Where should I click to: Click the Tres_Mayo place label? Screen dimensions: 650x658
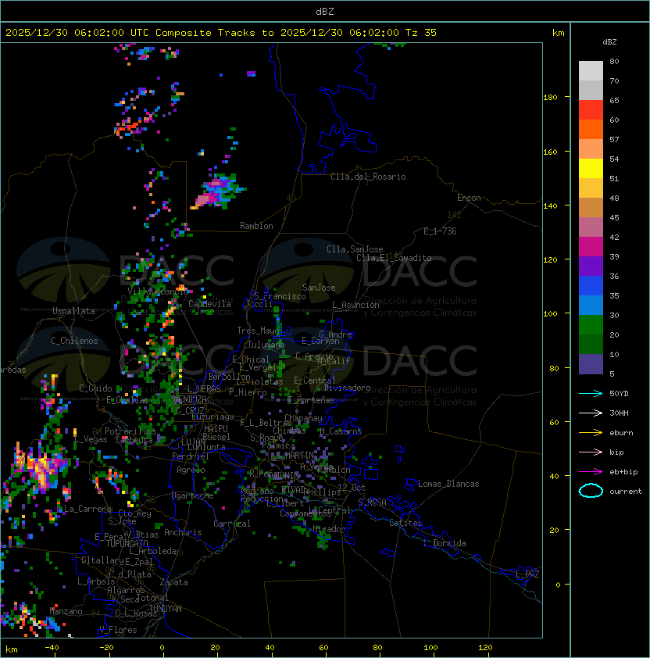pyautogui.click(x=258, y=331)
